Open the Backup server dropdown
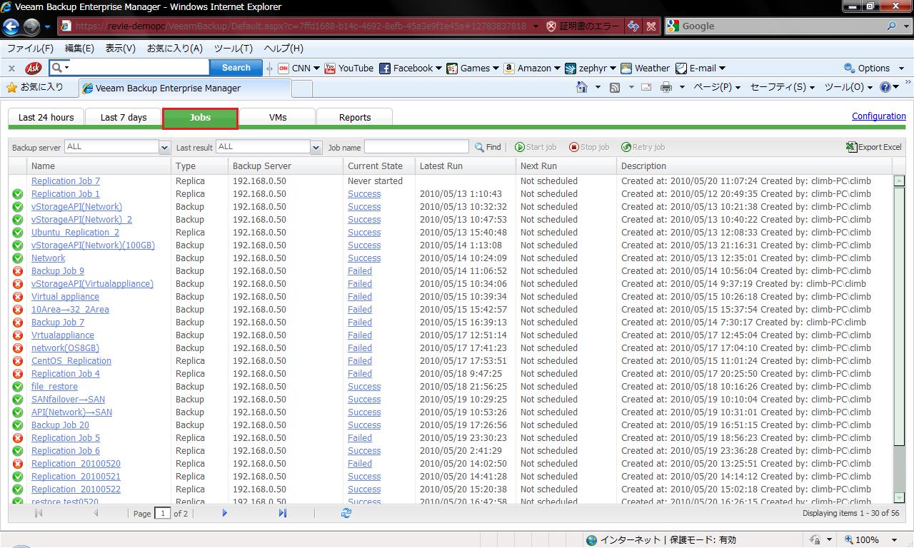914x548 pixels. pyautogui.click(x=164, y=147)
